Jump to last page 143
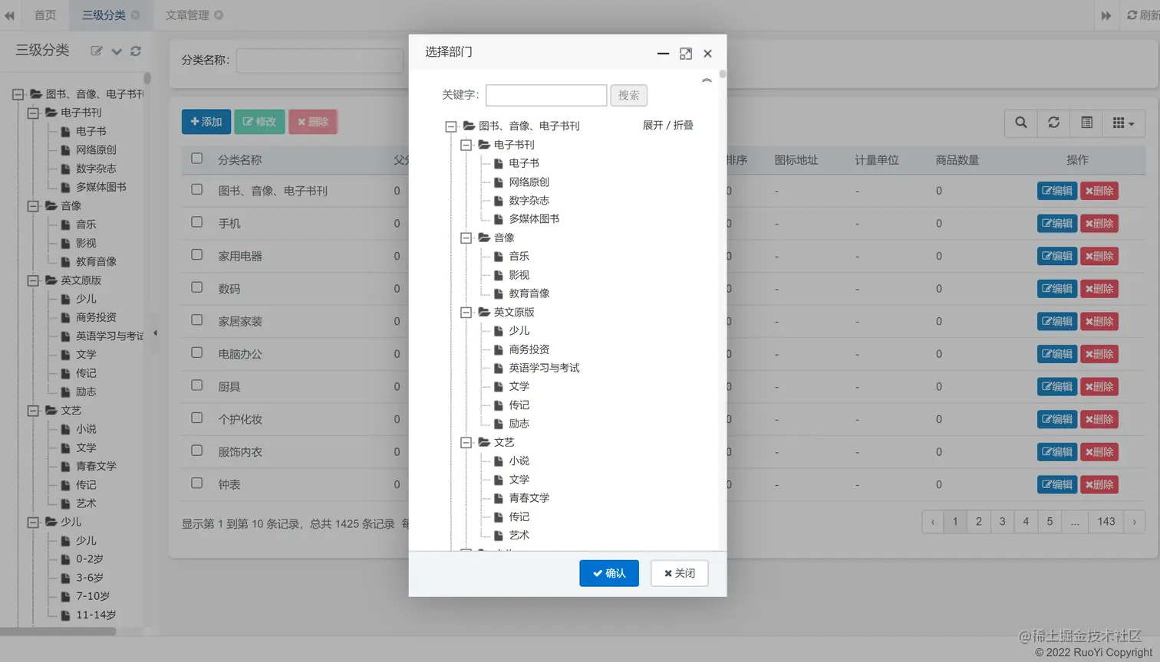Viewport: 1160px width, 662px height. pos(1106,522)
